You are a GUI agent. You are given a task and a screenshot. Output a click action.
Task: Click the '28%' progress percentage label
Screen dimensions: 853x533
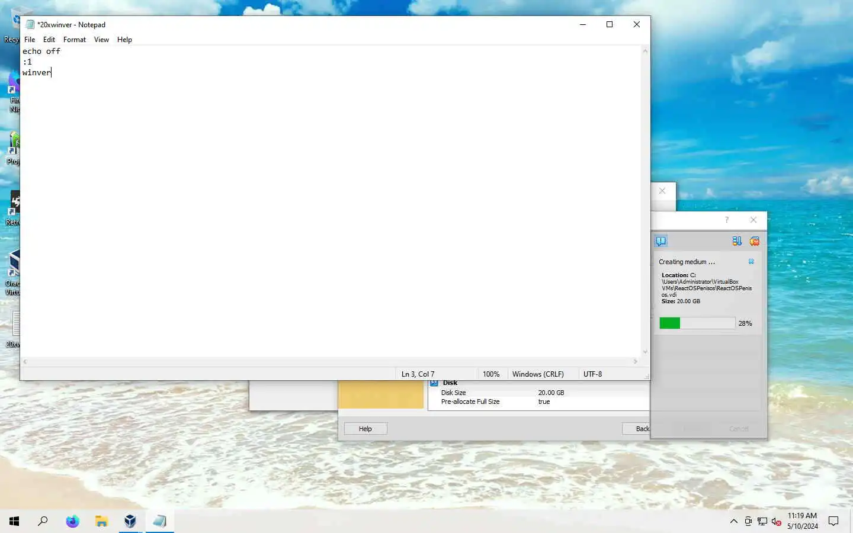click(745, 323)
